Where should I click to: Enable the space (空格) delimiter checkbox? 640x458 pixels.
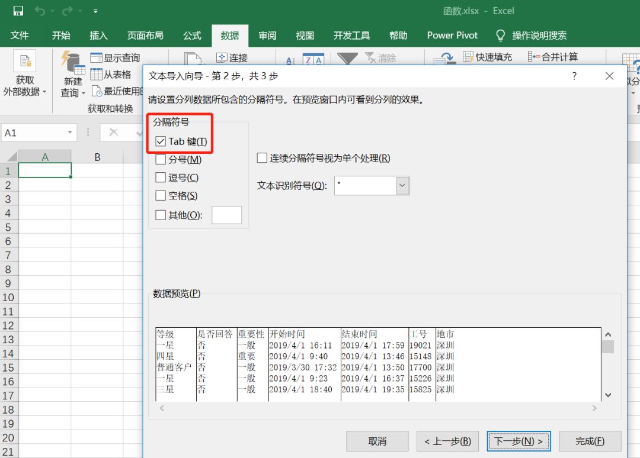click(x=161, y=196)
